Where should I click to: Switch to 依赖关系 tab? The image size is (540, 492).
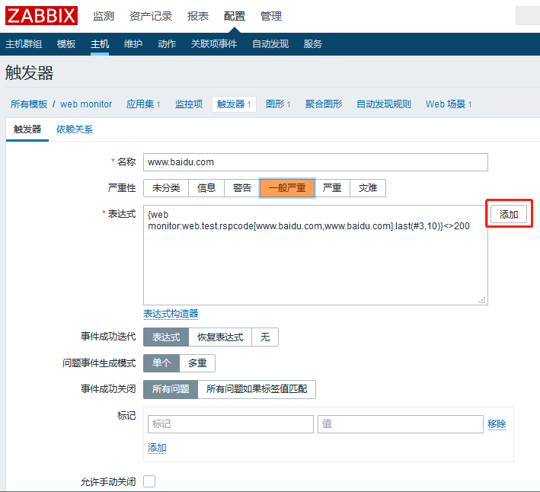click(x=75, y=129)
